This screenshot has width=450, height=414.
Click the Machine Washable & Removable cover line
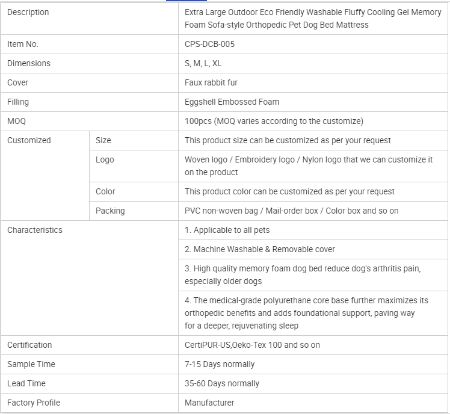point(260,249)
